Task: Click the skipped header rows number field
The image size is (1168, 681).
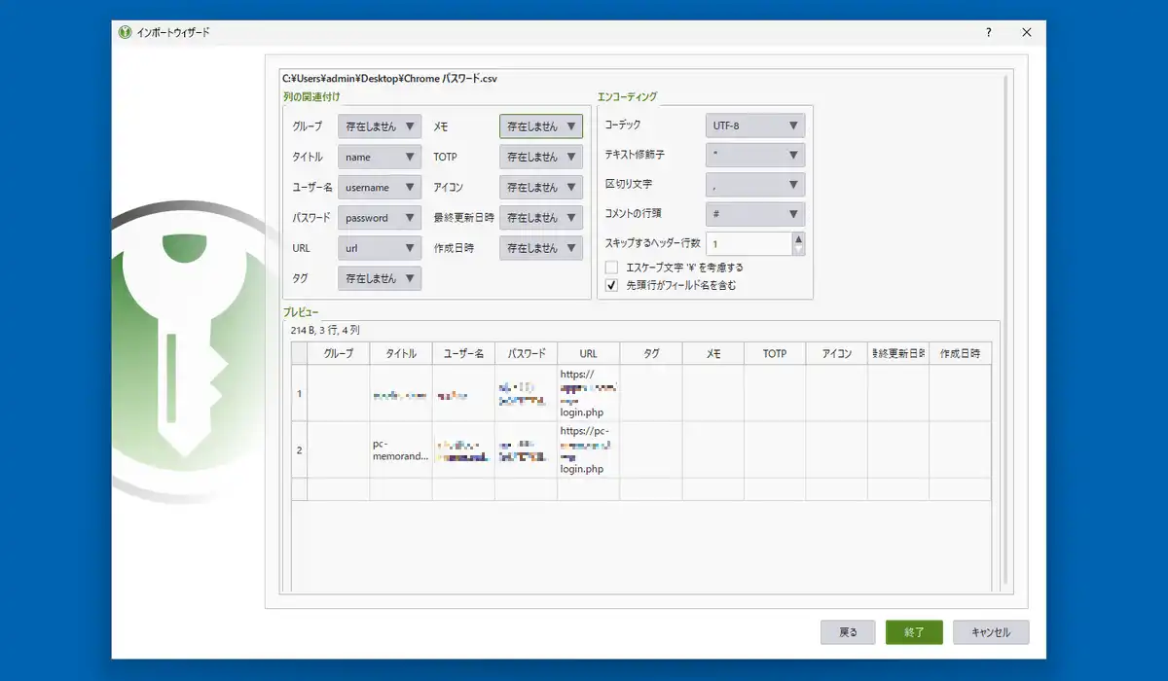Action: pyautogui.click(x=748, y=243)
